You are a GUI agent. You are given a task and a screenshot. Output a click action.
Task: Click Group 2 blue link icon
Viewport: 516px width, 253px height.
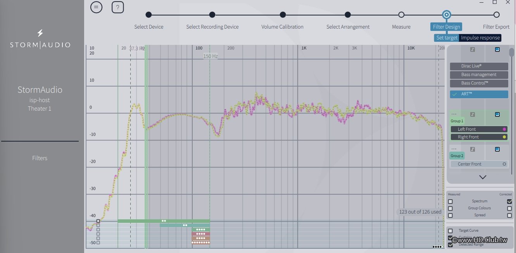(497, 149)
